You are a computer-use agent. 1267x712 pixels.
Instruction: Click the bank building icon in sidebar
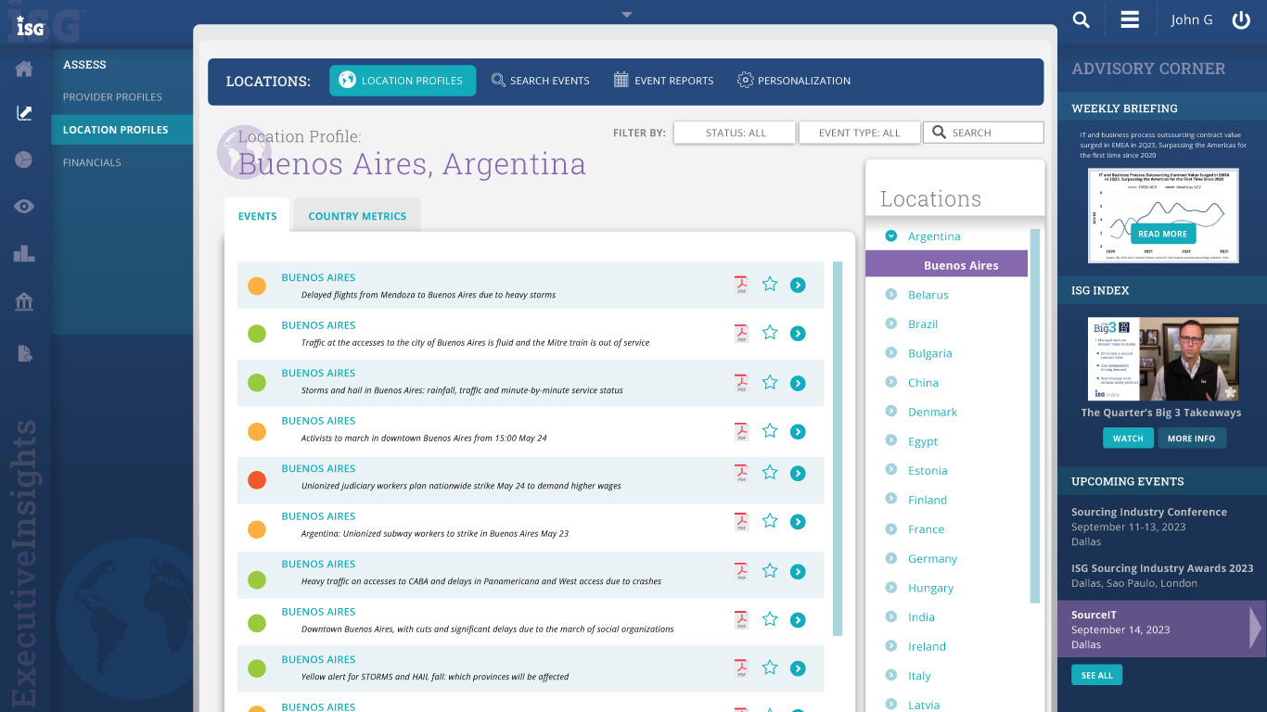[24, 302]
